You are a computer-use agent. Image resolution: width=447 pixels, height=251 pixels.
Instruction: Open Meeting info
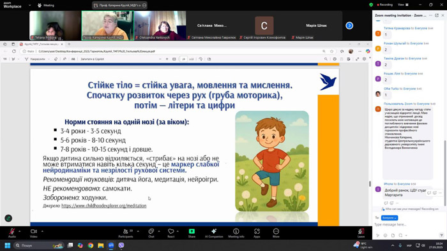point(236,233)
